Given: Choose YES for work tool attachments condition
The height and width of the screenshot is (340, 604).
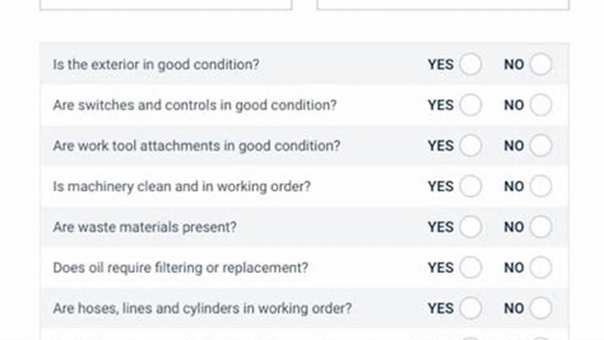Looking at the screenshot, I should [471, 146].
